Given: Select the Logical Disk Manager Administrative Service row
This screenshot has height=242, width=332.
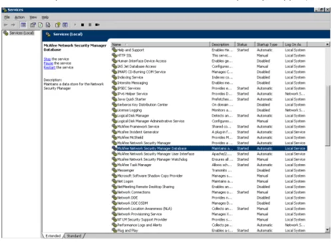Looking at the screenshot, I should (209, 121).
